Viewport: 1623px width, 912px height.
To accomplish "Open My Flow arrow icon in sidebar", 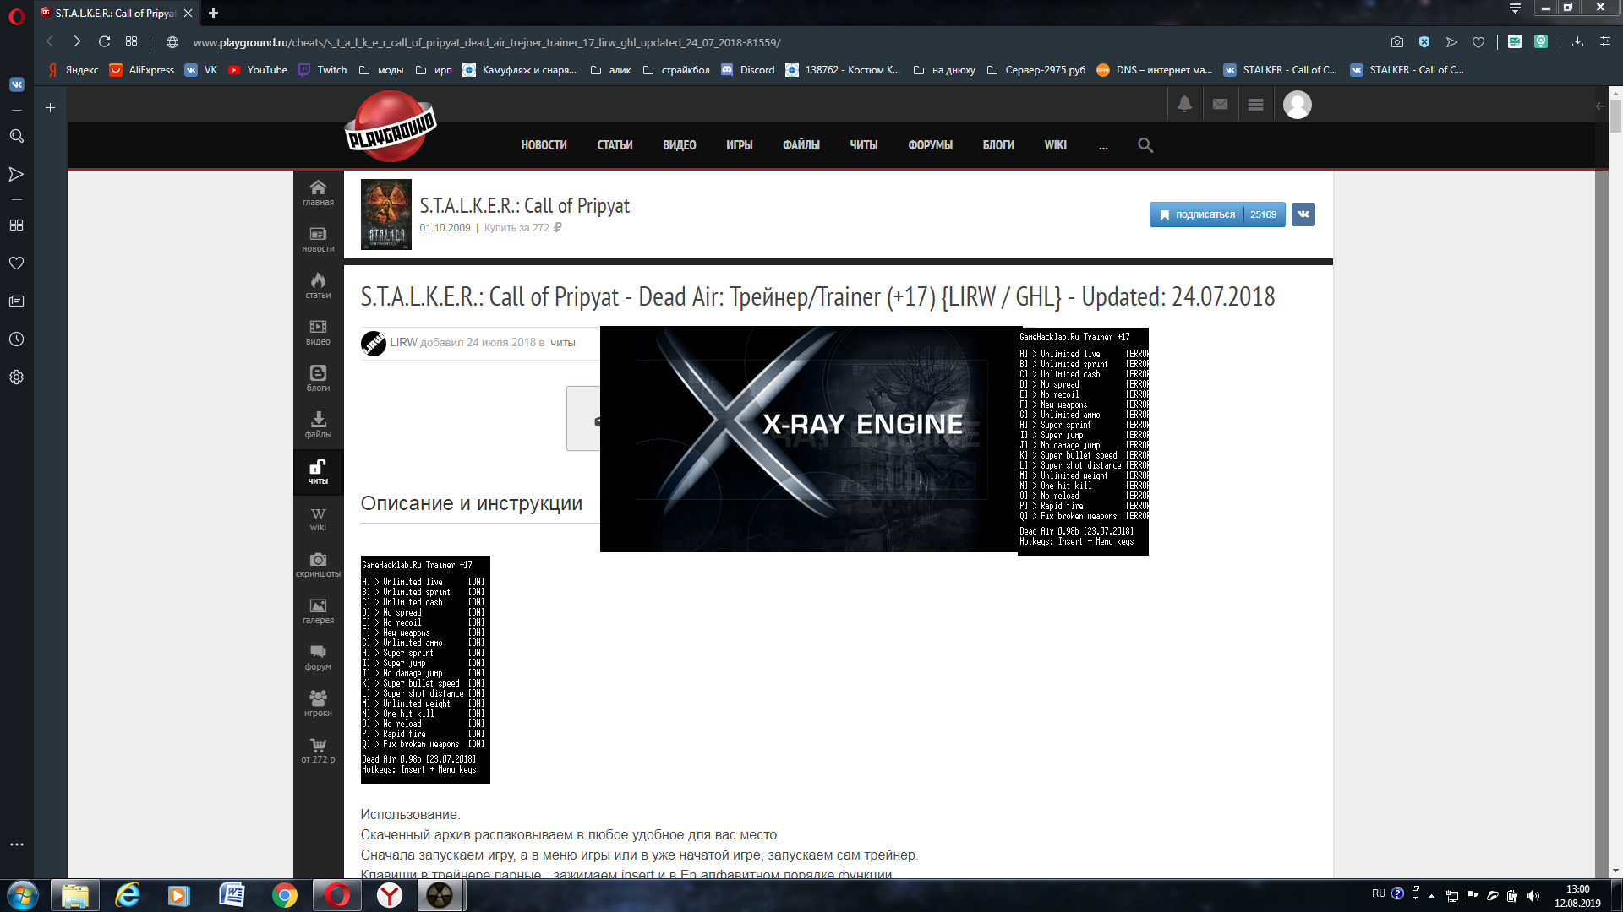I will click(16, 174).
